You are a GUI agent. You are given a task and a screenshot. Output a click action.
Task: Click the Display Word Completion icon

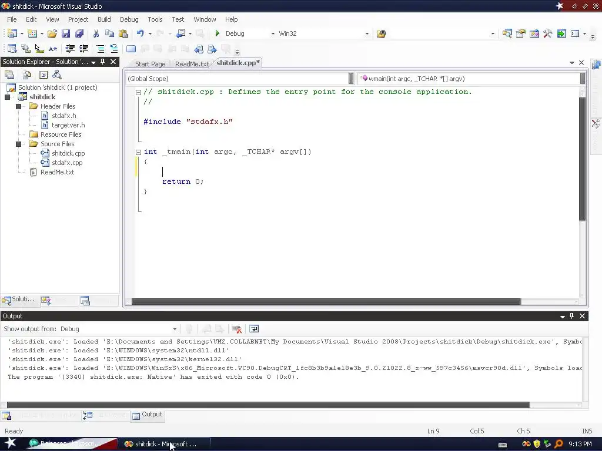pos(53,49)
